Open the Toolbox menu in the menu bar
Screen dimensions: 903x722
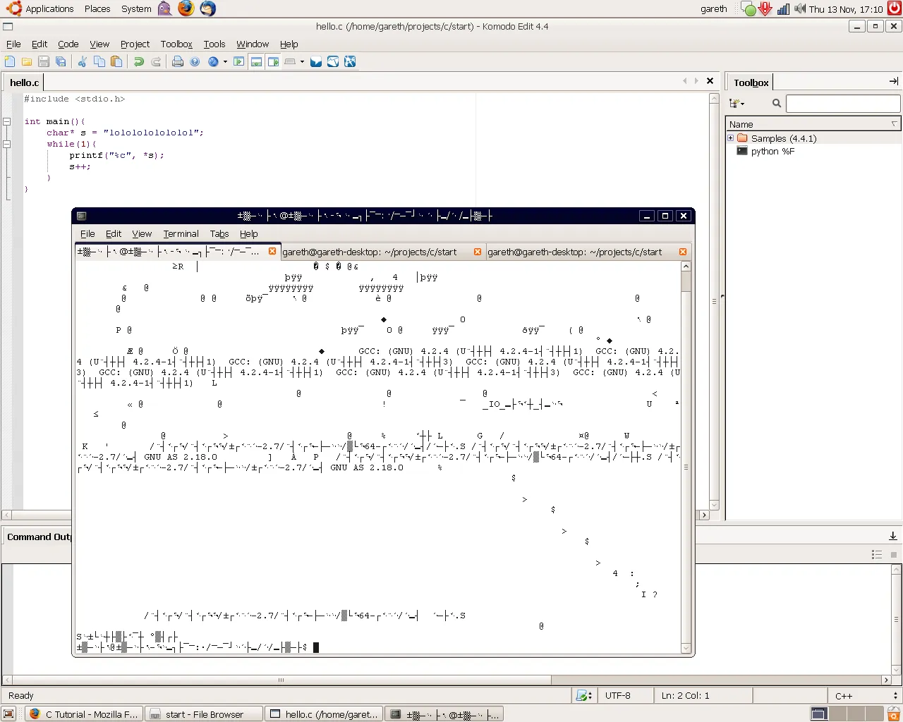[x=176, y=44]
